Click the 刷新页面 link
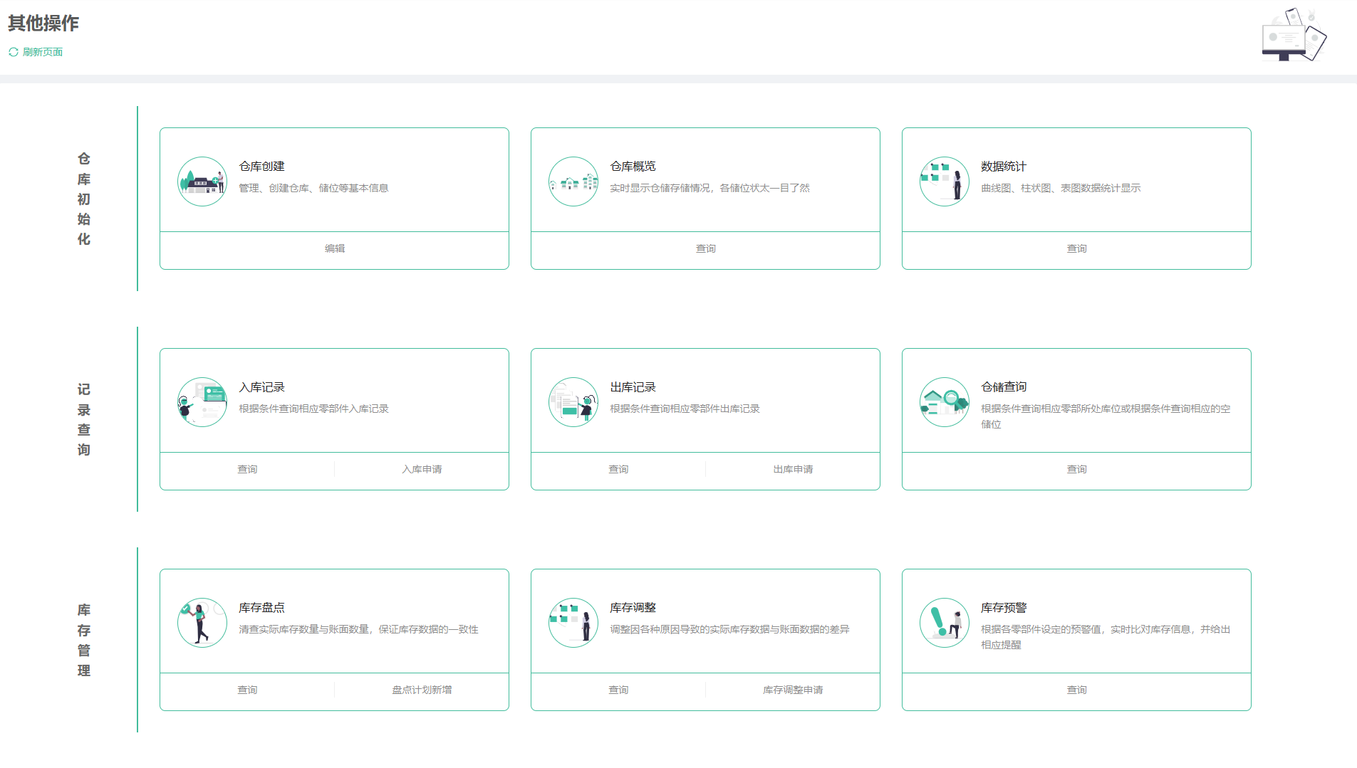This screenshot has height=768, width=1357. coord(43,52)
